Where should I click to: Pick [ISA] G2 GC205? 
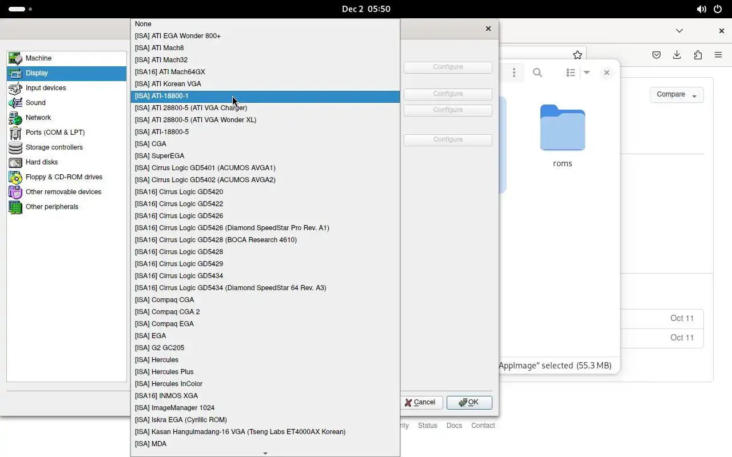(265, 348)
